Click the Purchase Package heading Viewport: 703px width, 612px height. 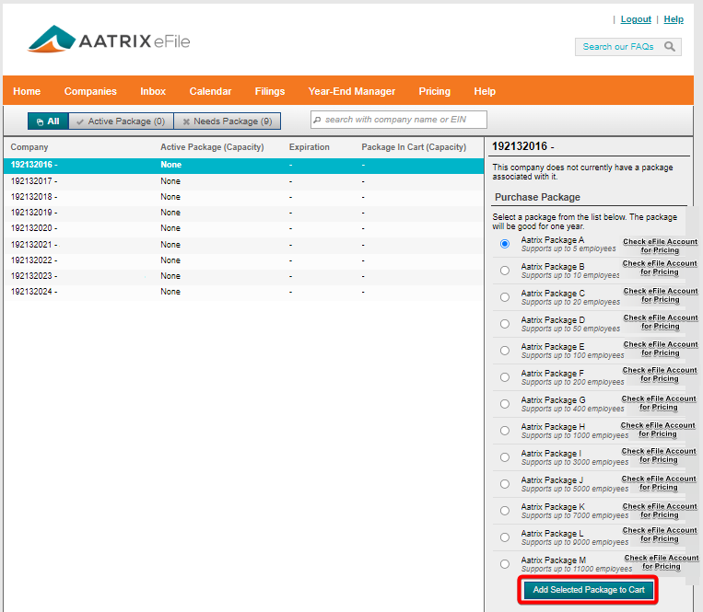537,198
